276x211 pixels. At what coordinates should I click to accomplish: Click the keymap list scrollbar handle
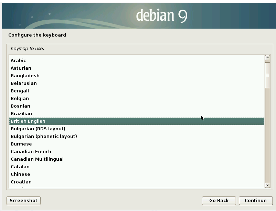click(267, 74)
